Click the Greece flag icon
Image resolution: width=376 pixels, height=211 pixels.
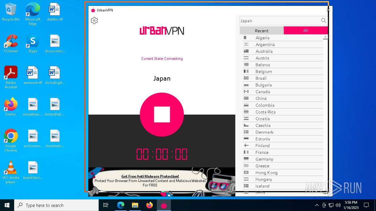(246, 166)
